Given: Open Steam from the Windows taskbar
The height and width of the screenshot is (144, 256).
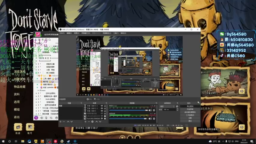Looking at the screenshot, I should pos(68,141).
